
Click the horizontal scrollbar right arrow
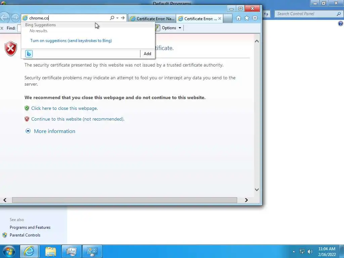[x=246, y=200]
